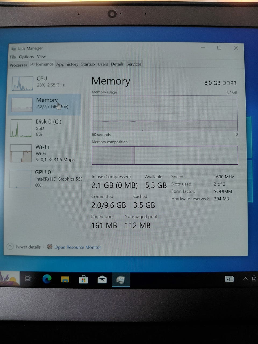Click the memory usage graph
258x344 pixels.
(164, 113)
